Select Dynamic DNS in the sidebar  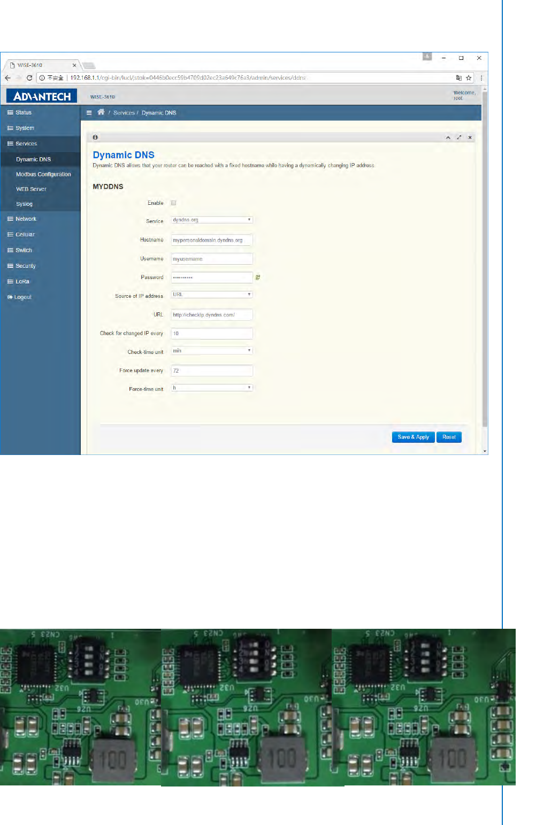coord(40,159)
